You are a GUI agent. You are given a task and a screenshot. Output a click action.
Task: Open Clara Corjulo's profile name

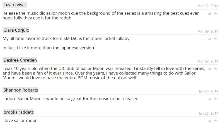point(16,30)
